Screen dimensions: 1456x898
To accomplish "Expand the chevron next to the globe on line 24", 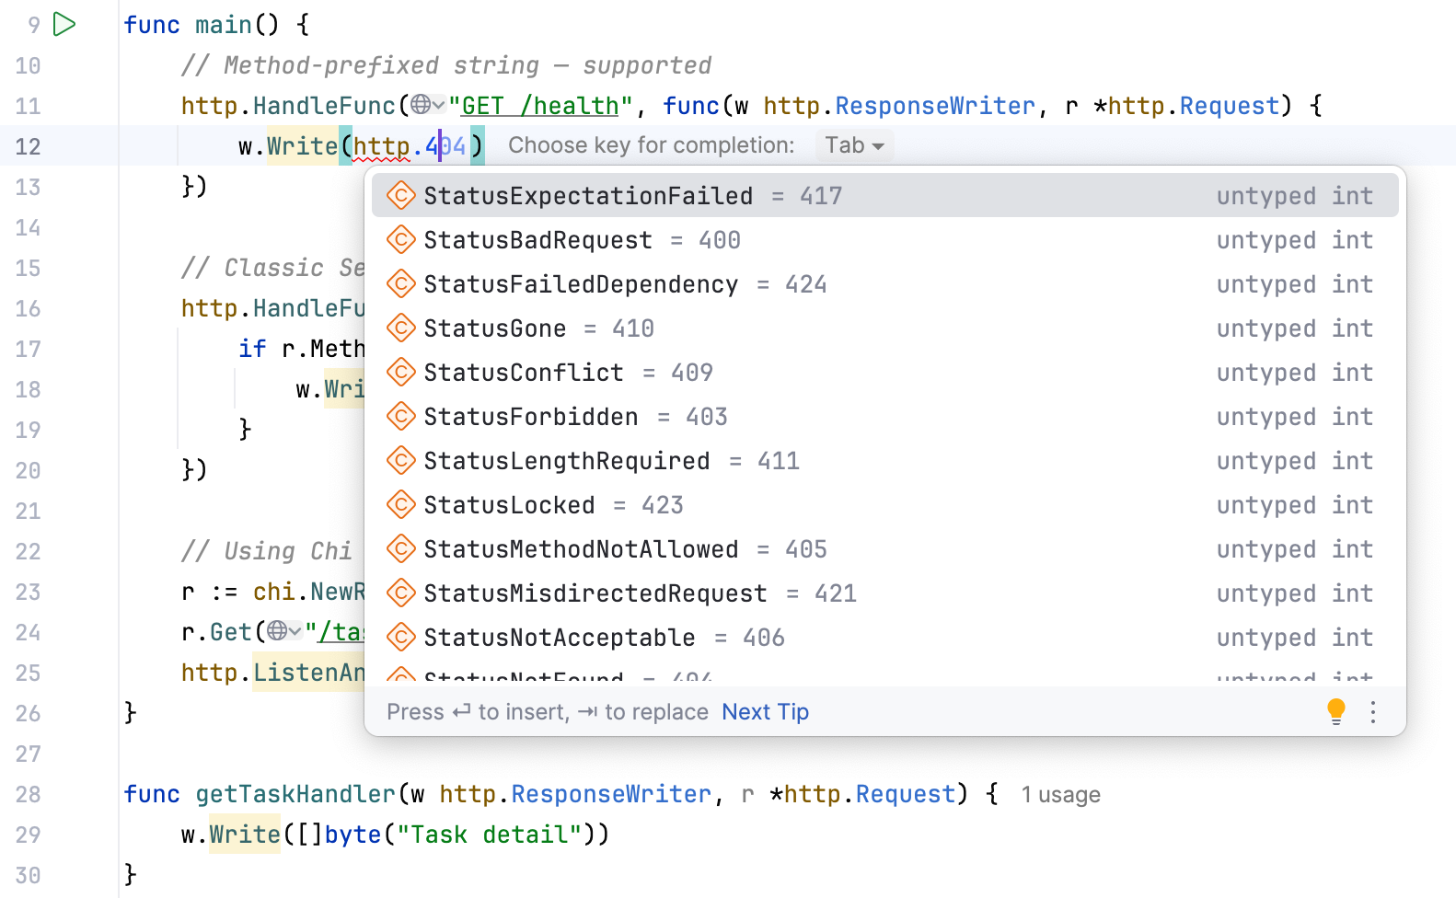I will click(x=295, y=631).
